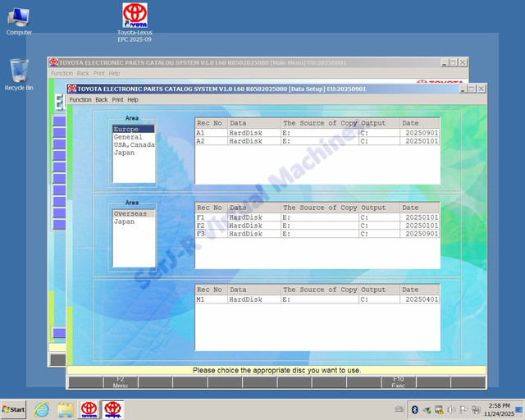Click the Bluetooth tray icon
Viewport: 525px width, 420px height.
414,409
